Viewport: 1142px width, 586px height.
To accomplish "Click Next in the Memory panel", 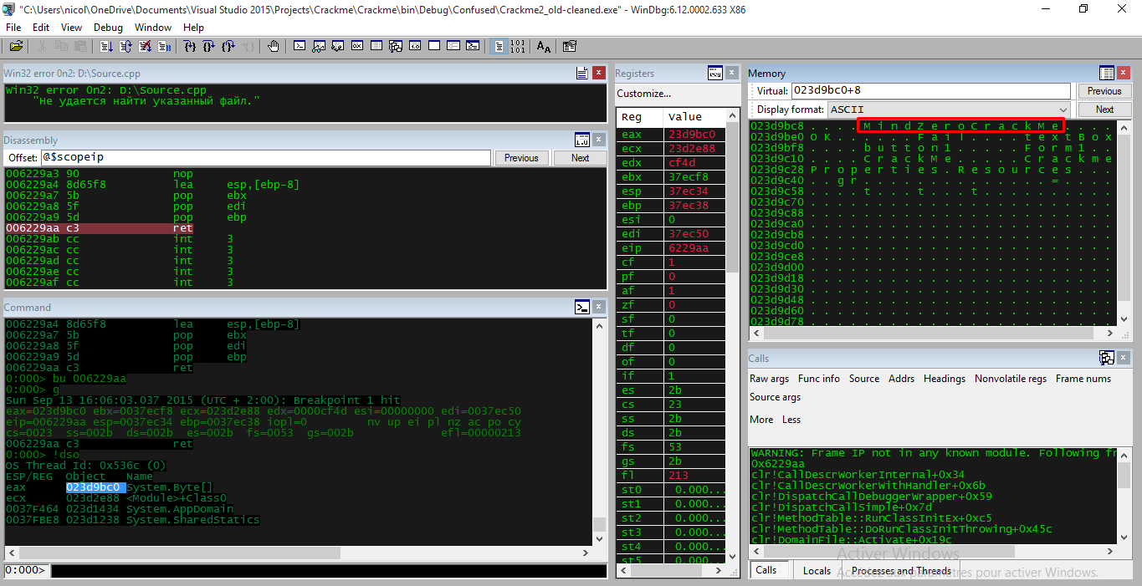I will (1104, 110).
